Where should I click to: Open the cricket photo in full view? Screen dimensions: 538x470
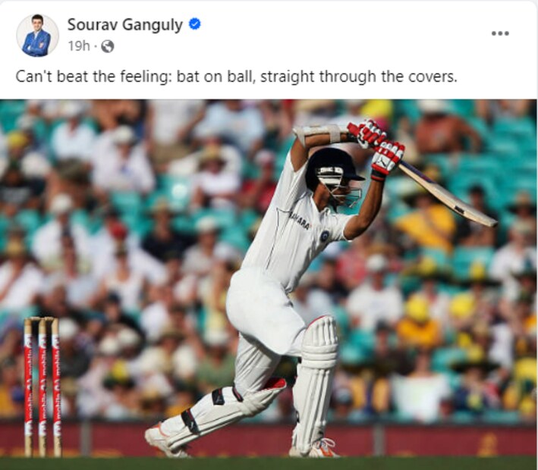[269, 284]
